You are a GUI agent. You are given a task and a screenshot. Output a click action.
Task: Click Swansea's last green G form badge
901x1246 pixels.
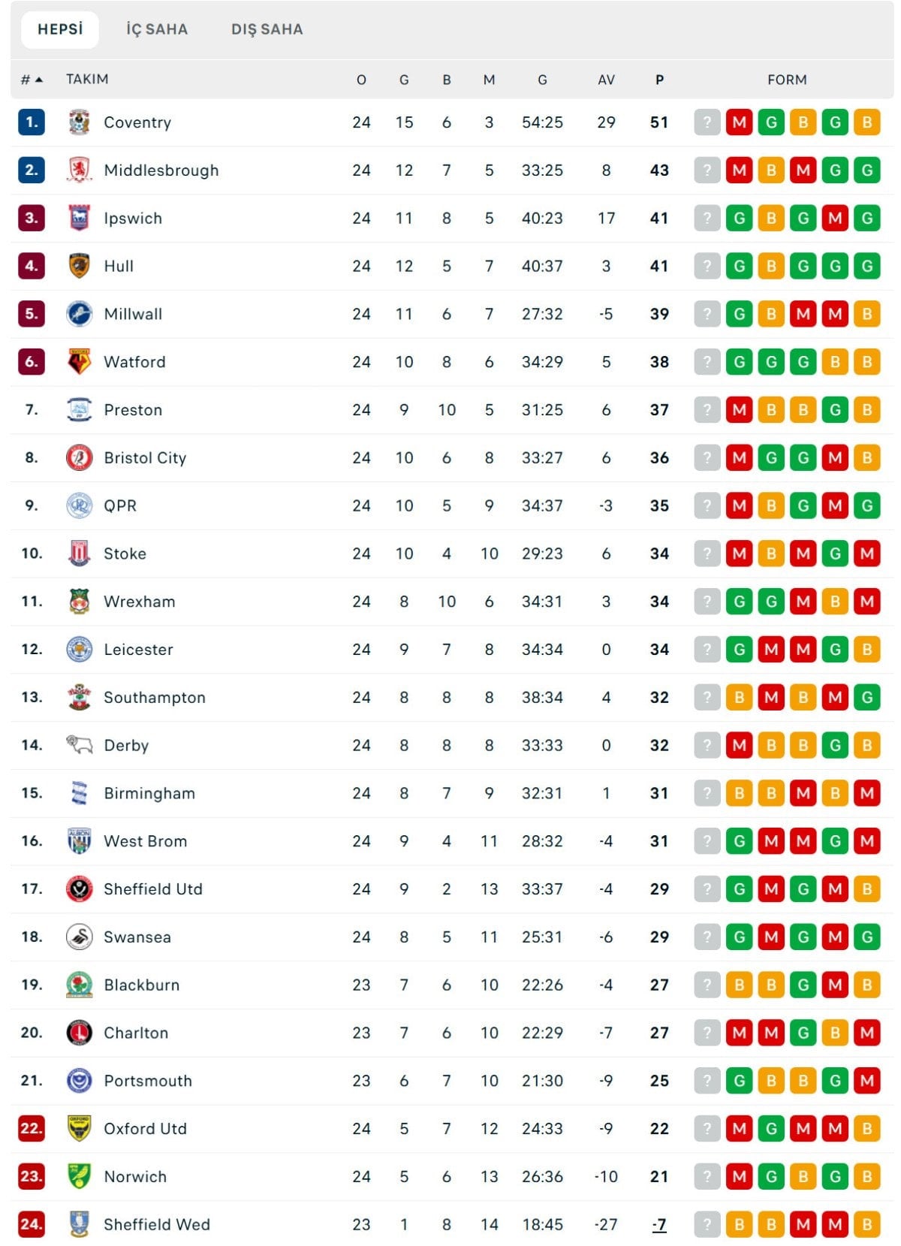pyautogui.click(x=866, y=937)
